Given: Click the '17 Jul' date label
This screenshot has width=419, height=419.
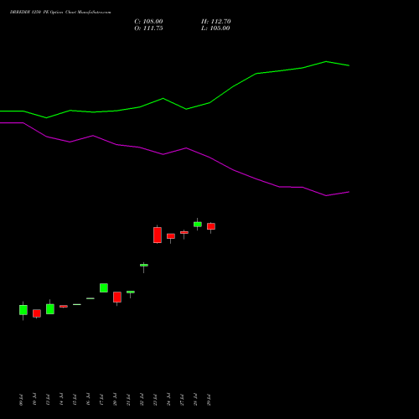Looking at the screenshot, I should pyautogui.click(x=101, y=400).
